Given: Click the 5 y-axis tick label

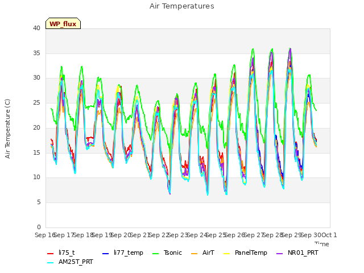Looking at the screenshot, I should coord(39,202).
